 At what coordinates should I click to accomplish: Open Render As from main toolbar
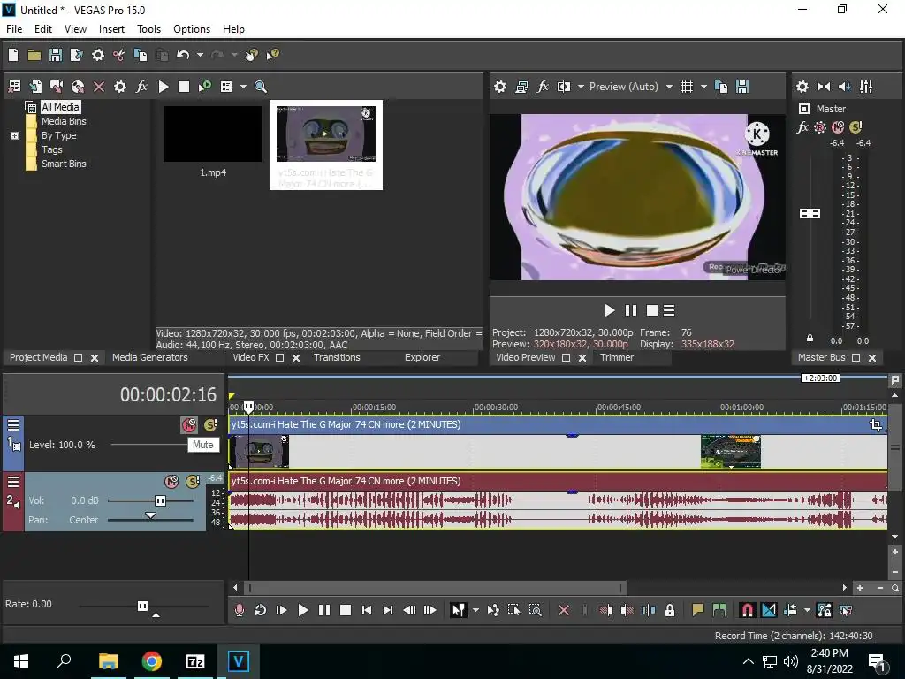76,55
